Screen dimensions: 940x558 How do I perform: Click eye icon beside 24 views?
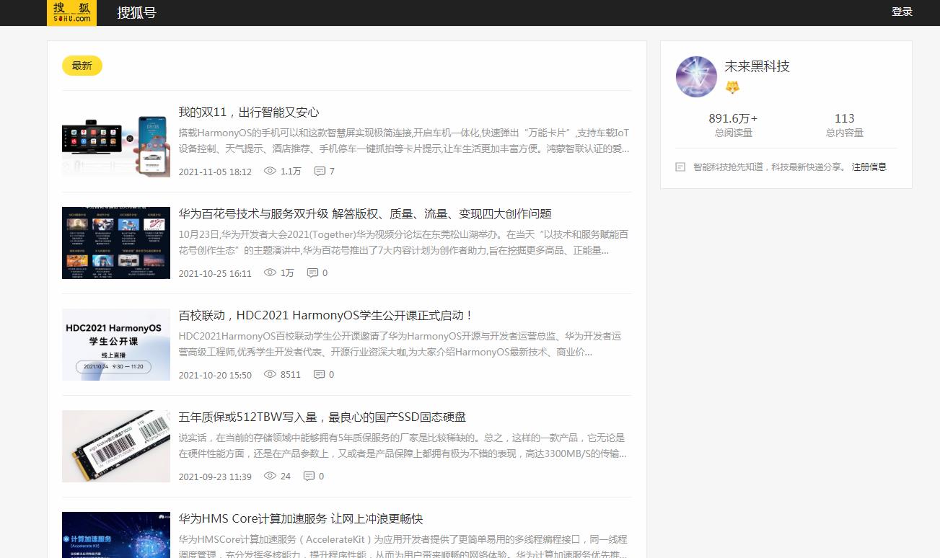coord(271,477)
